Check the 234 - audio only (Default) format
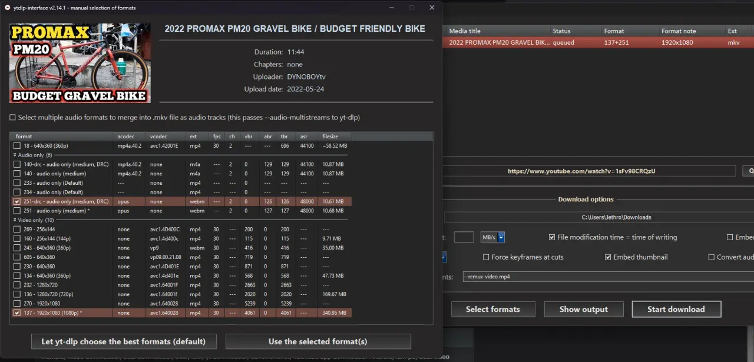This screenshot has height=362, width=754. click(x=17, y=192)
